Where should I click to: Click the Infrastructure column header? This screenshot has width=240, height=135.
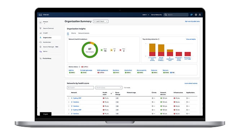(x=178, y=93)
